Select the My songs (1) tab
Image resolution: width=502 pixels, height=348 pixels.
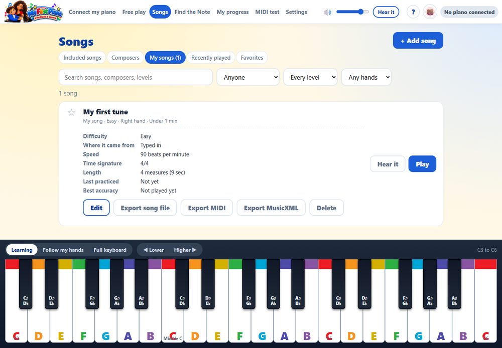pyautogui.click(x=165, y=58)
